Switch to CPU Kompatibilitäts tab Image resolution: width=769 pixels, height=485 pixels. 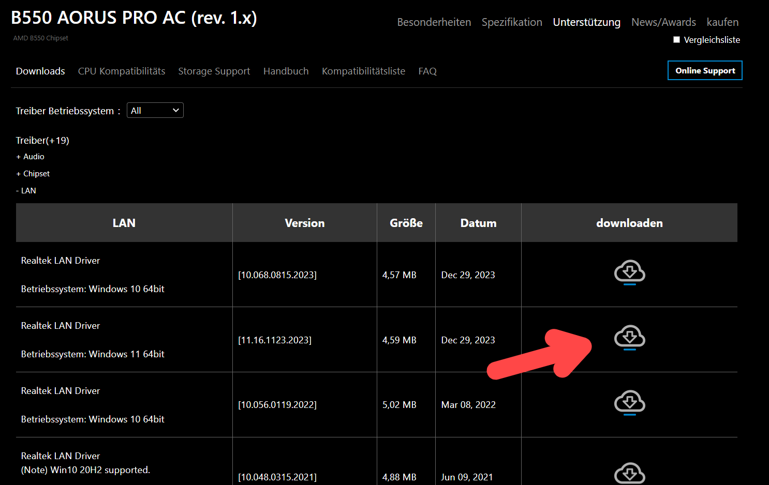coord(122,71)
